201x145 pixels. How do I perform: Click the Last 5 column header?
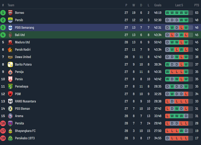179,5
